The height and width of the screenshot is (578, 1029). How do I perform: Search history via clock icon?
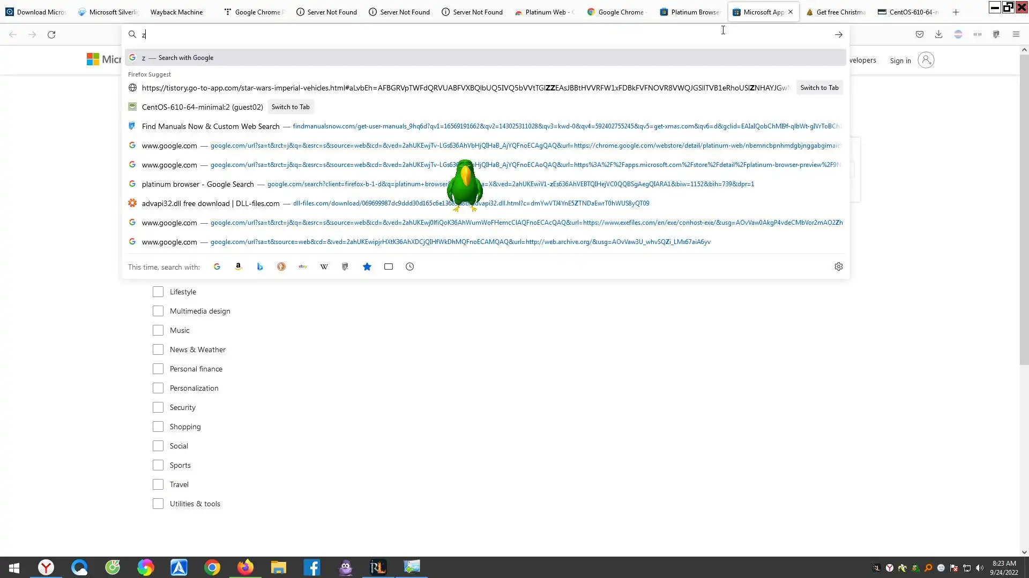(x=410, y=267)
